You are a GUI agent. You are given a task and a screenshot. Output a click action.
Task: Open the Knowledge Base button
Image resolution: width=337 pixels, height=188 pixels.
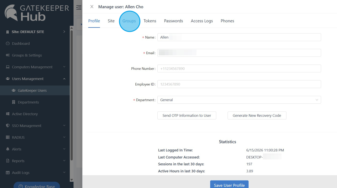pos(37,185)
